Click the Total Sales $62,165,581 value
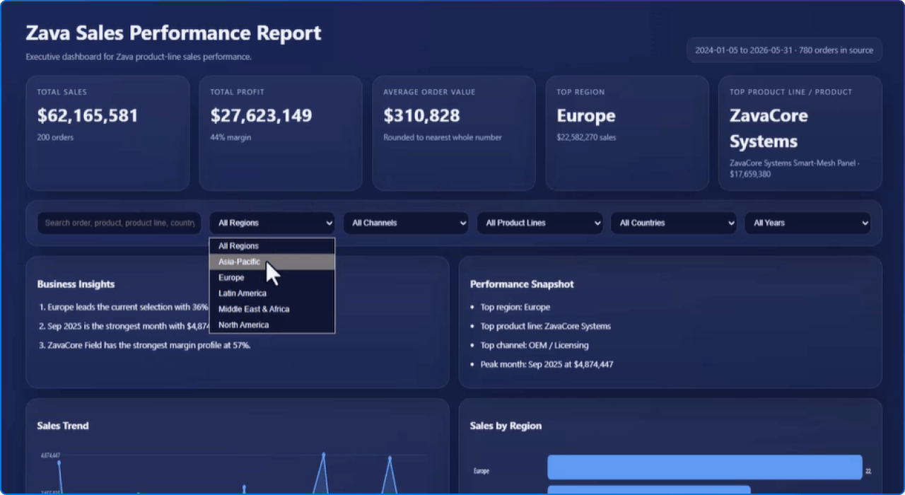 88,115
